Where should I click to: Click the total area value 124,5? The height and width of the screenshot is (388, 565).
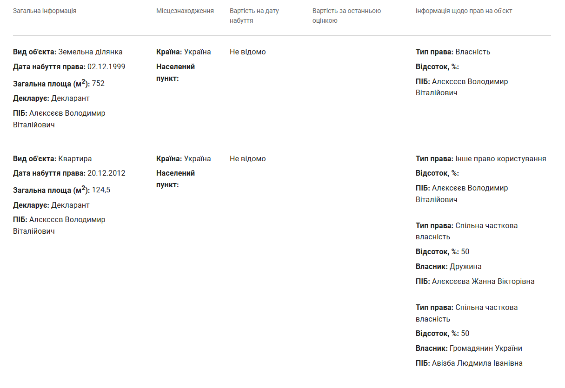tap(101, 190)
